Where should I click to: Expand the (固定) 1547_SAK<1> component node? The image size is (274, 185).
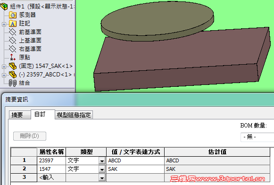pyautogui.click(x=4, y=67)
